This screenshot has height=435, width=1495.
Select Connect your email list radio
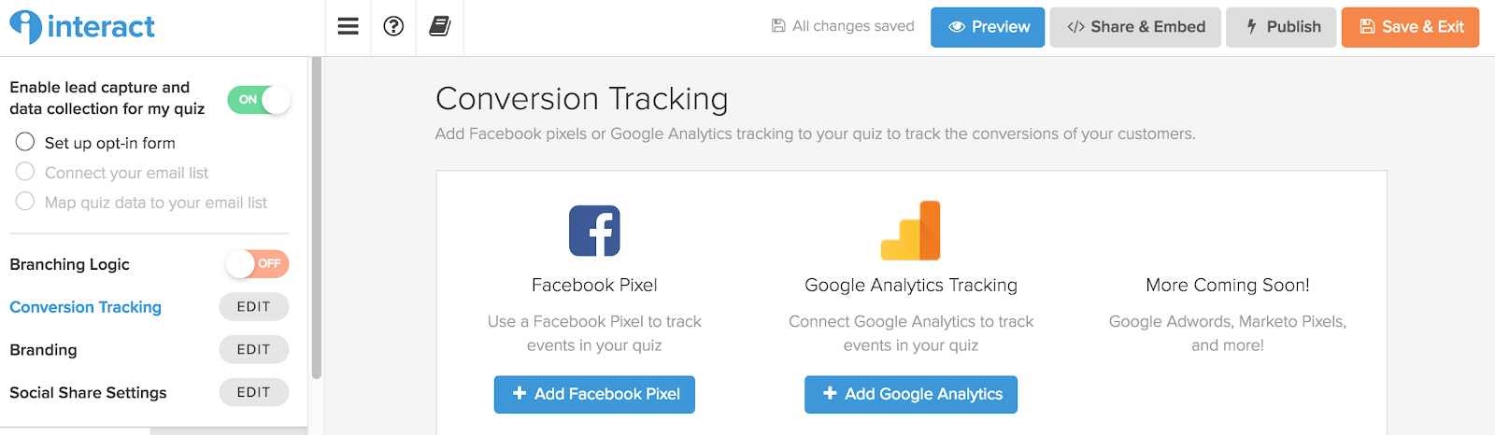click(25, 172)
